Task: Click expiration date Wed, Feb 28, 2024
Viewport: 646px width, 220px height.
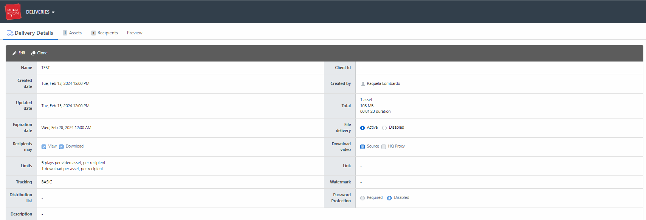Action: point(66,128)
